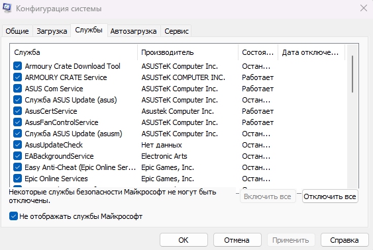
Task: Click Нет данных manufacturer cell
Action: tap(162, 145)
